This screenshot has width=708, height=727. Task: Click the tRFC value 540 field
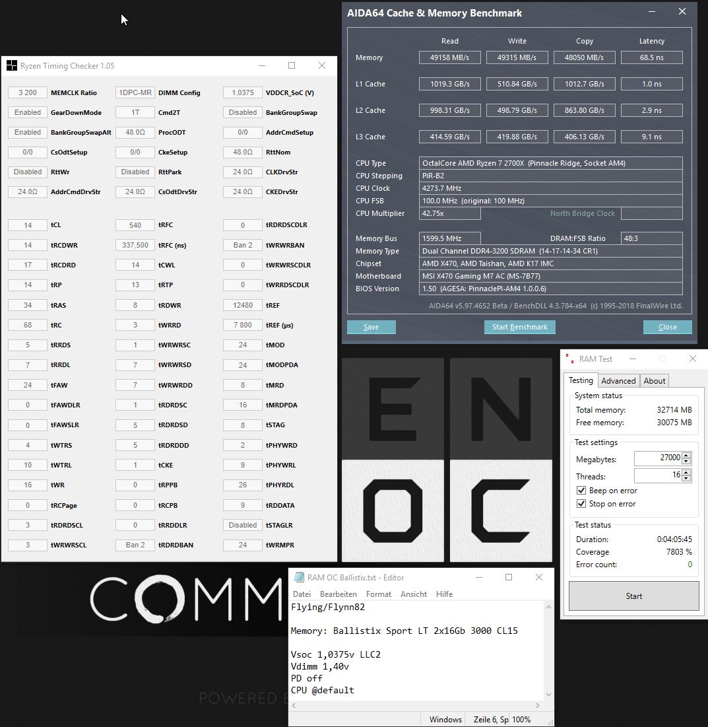(135, 225)
